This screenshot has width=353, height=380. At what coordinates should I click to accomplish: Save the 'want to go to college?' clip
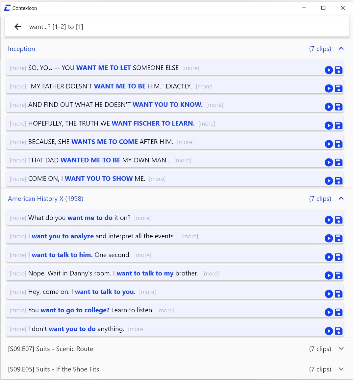point(339,312)
